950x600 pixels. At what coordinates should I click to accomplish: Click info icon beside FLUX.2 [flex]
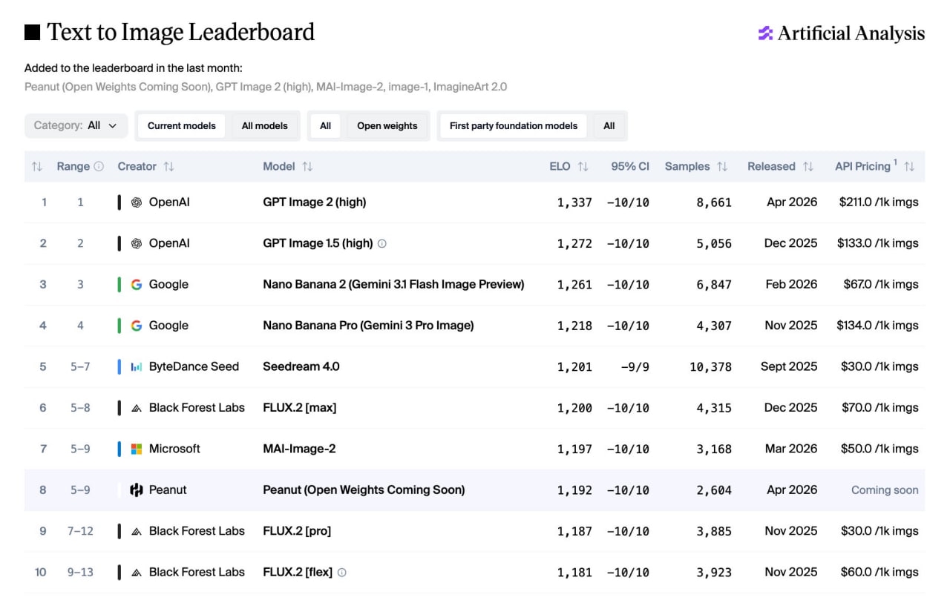pyautogui.click(x=342, y=573)
